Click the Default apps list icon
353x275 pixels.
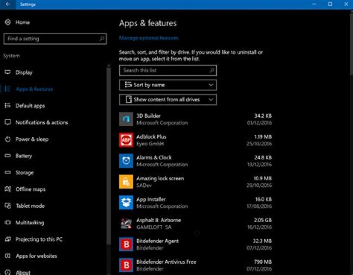coord(8,105)
